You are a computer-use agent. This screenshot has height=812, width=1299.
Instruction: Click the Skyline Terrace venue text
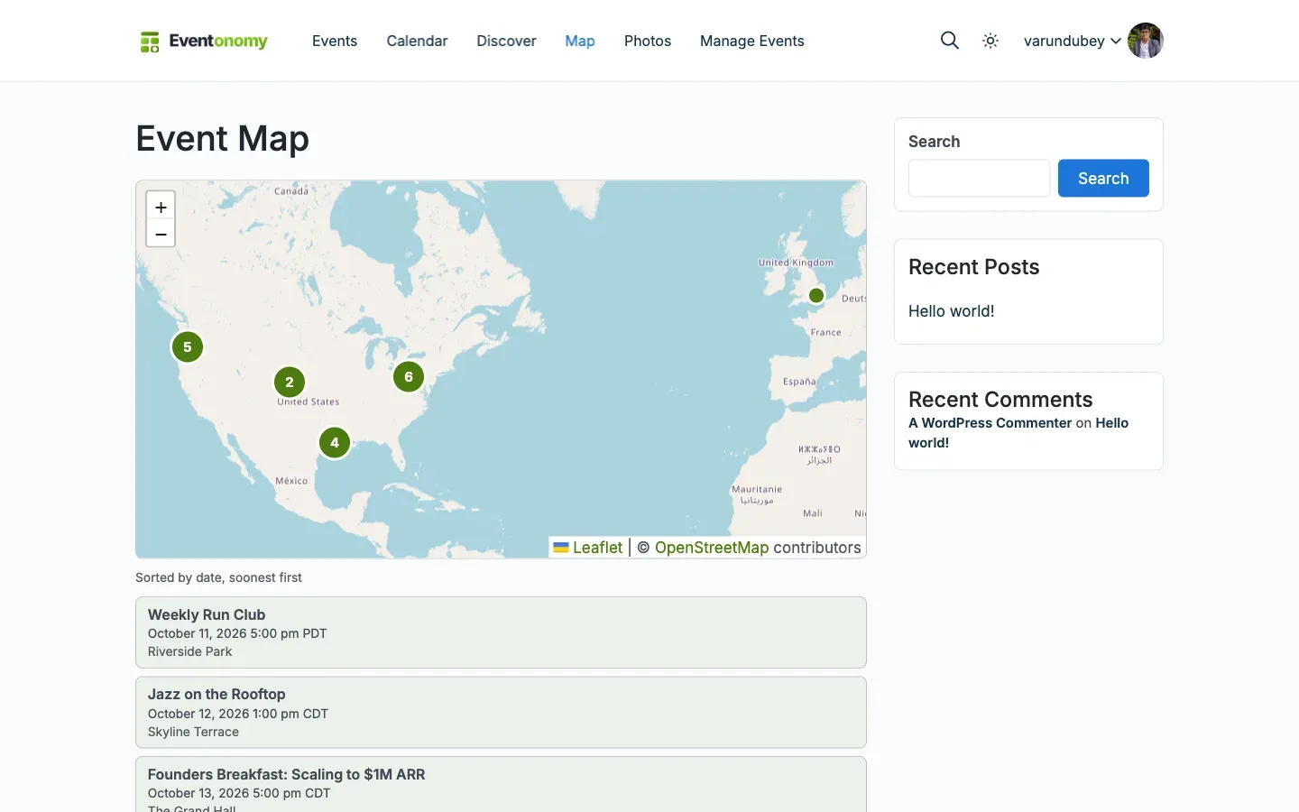tap(193, 732)
